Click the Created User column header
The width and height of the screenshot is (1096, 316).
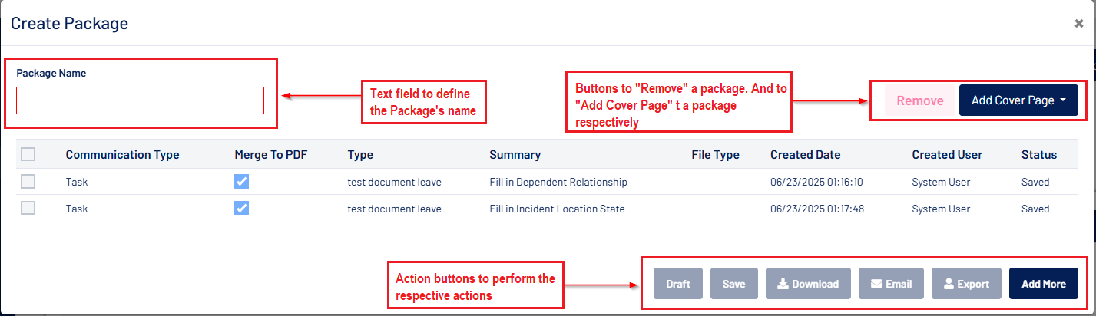[x=947, y=155]
